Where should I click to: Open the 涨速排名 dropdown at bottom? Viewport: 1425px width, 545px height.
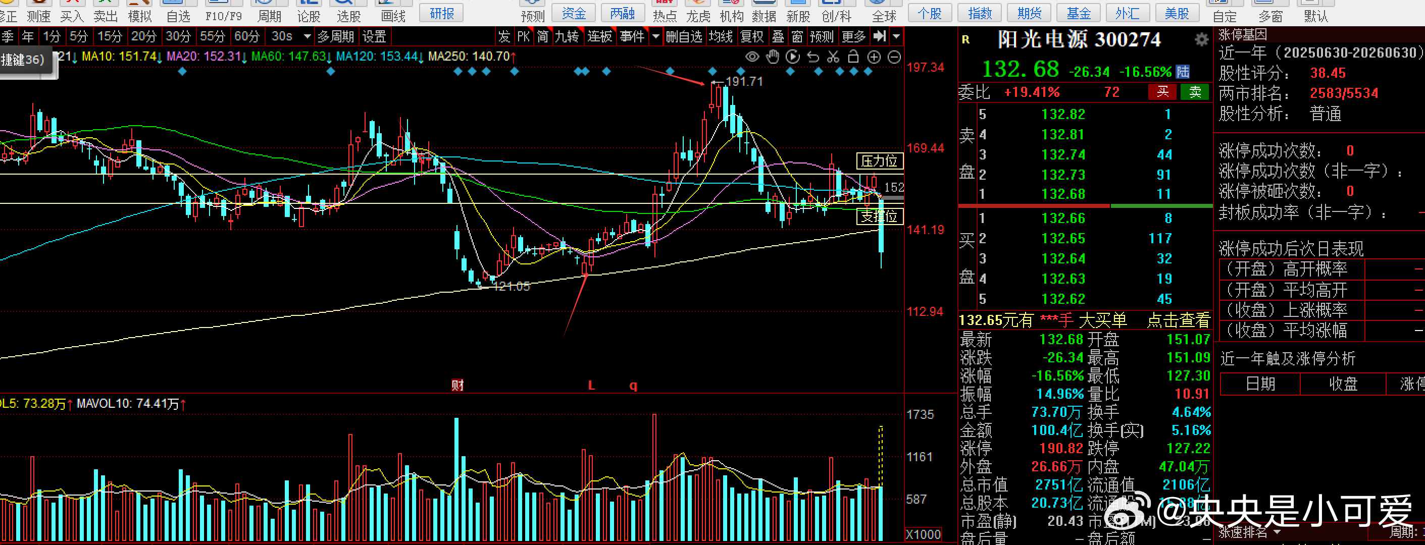pyautogui.click(x=1250, y=532)
